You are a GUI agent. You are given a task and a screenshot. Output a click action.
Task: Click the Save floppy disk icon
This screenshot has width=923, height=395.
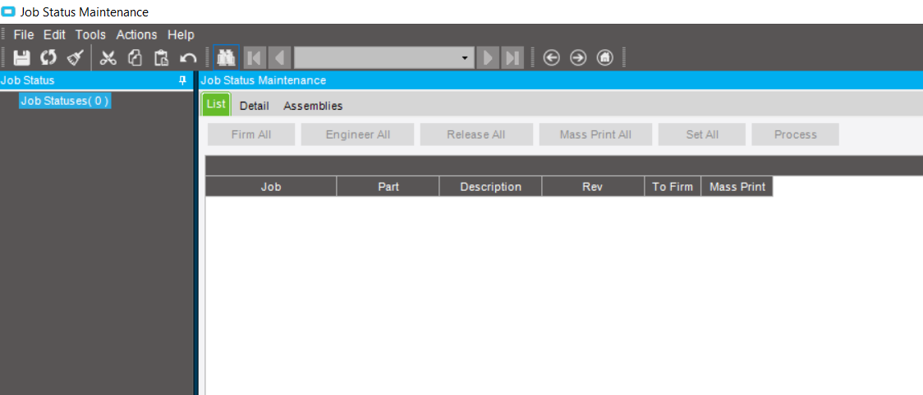pyautogui.click(x=22, y=57)
